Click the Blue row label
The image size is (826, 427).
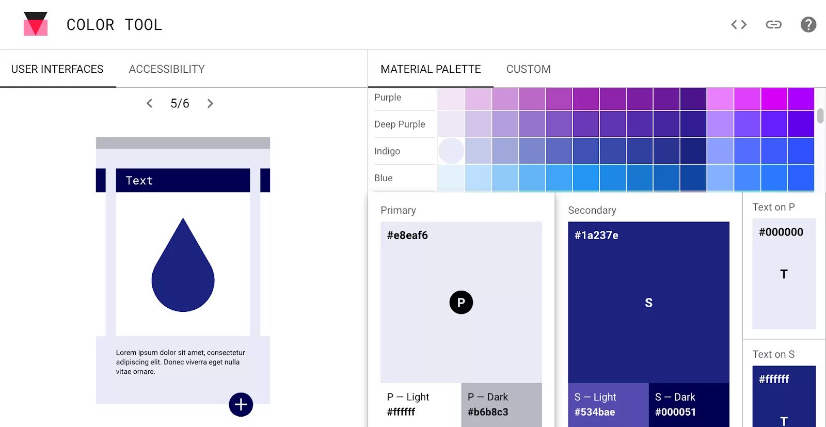[384, 178]
